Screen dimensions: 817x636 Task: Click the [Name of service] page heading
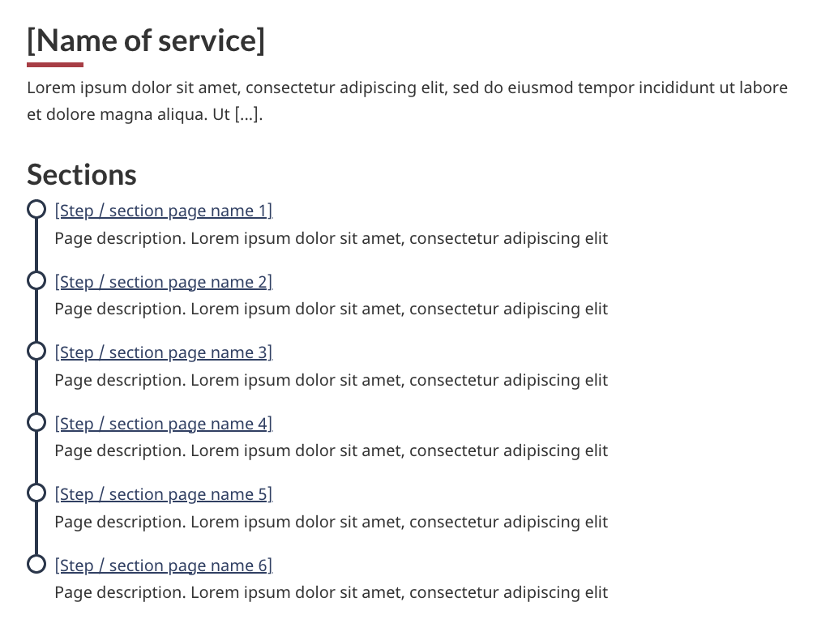click(x=146, y=41)
